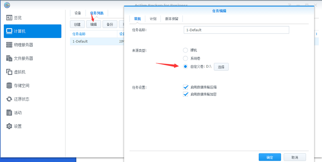322x162 pixels.
Task: Open the 虚拟机 virtual machine icon
Action: pyautogui.click(x=9, y=72)
